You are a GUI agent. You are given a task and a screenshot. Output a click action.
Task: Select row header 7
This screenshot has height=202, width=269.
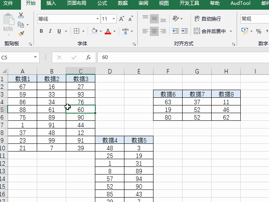(4, 125)
